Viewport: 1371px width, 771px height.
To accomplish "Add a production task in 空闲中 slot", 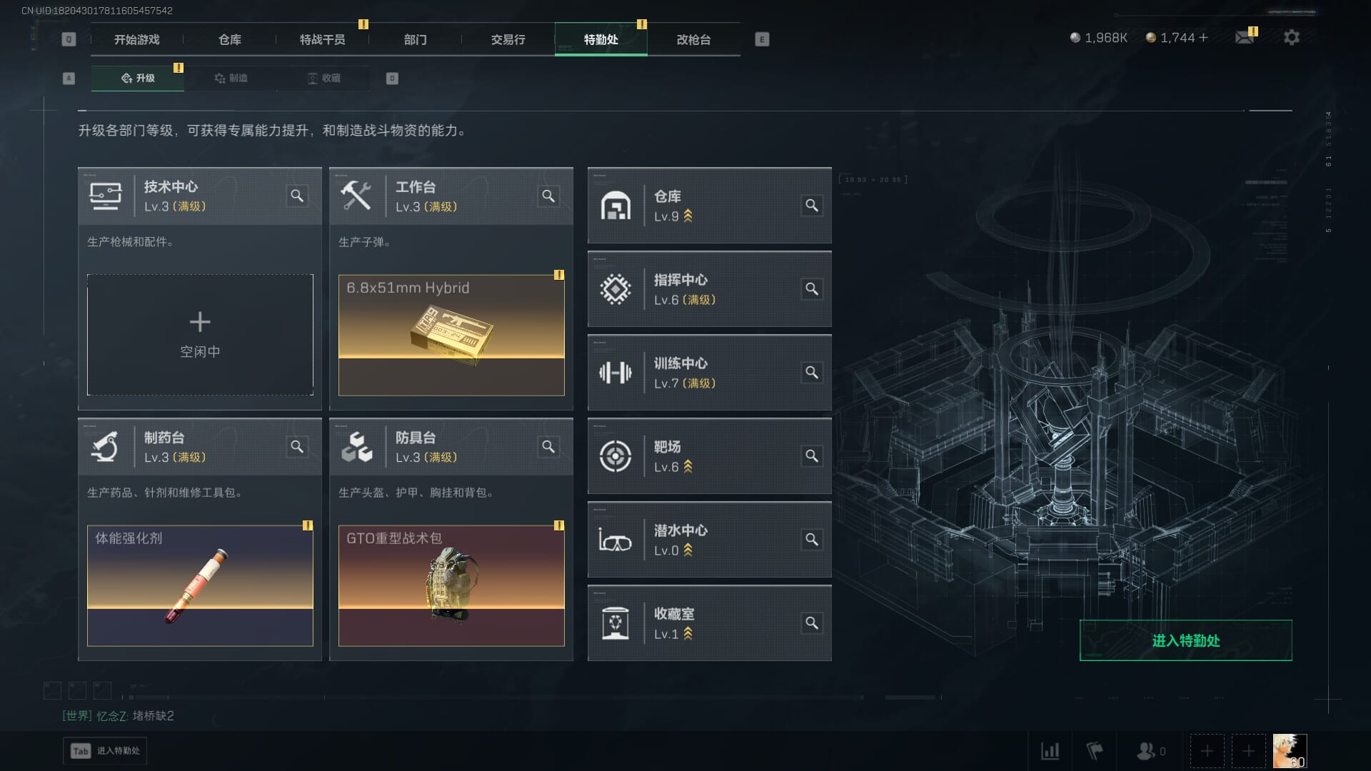I will [x=200, y=335].
